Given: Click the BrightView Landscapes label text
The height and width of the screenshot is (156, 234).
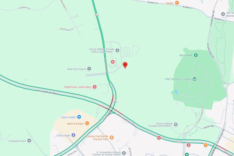Looking at the screenshot, I should tap(78, 87).
